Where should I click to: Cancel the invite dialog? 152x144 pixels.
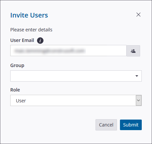tap(106, 125)
